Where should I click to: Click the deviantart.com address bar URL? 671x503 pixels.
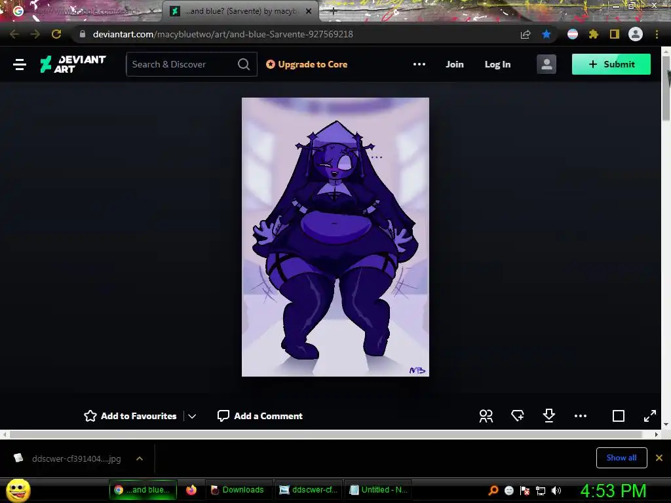[223, 34]
